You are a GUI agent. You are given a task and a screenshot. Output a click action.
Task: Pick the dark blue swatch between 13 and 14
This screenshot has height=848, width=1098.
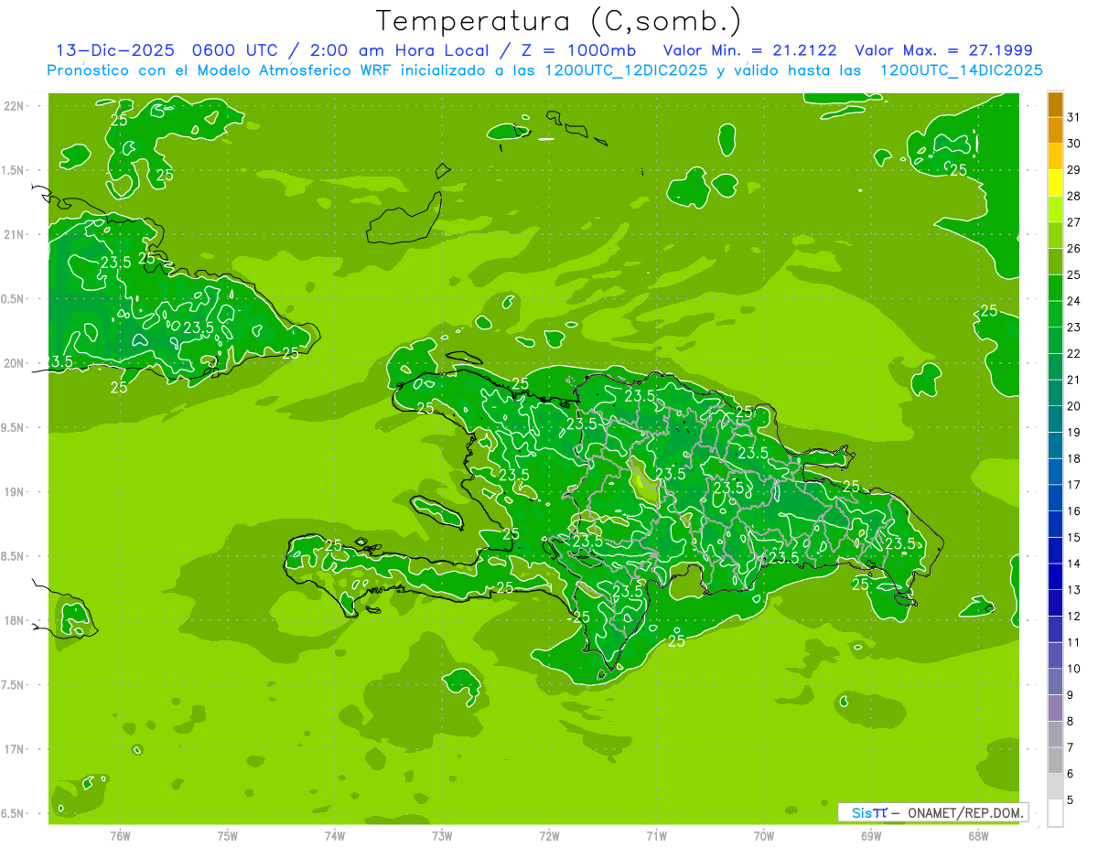click(x=1055, y=576)
